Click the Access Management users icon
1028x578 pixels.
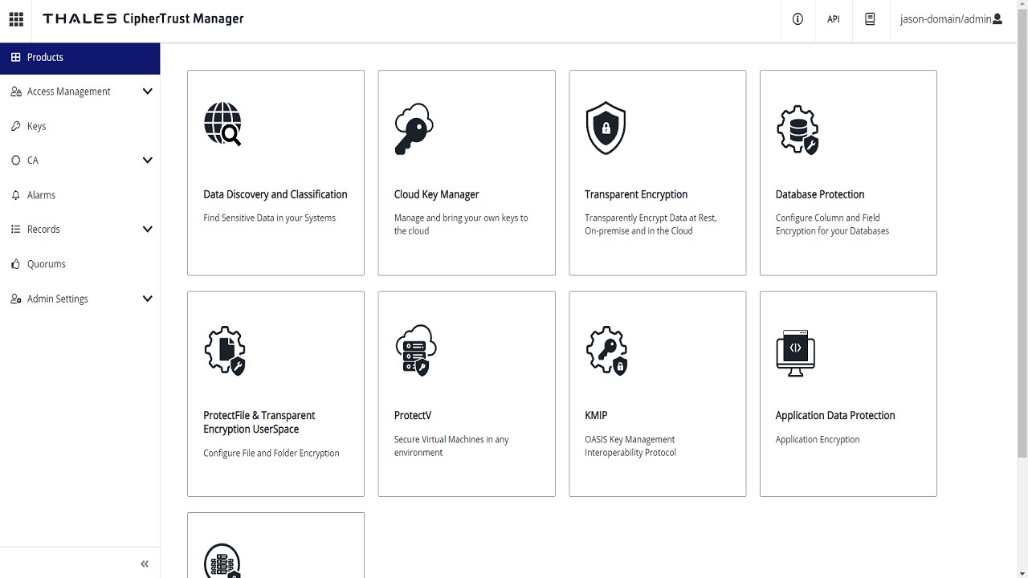(16, 92)
